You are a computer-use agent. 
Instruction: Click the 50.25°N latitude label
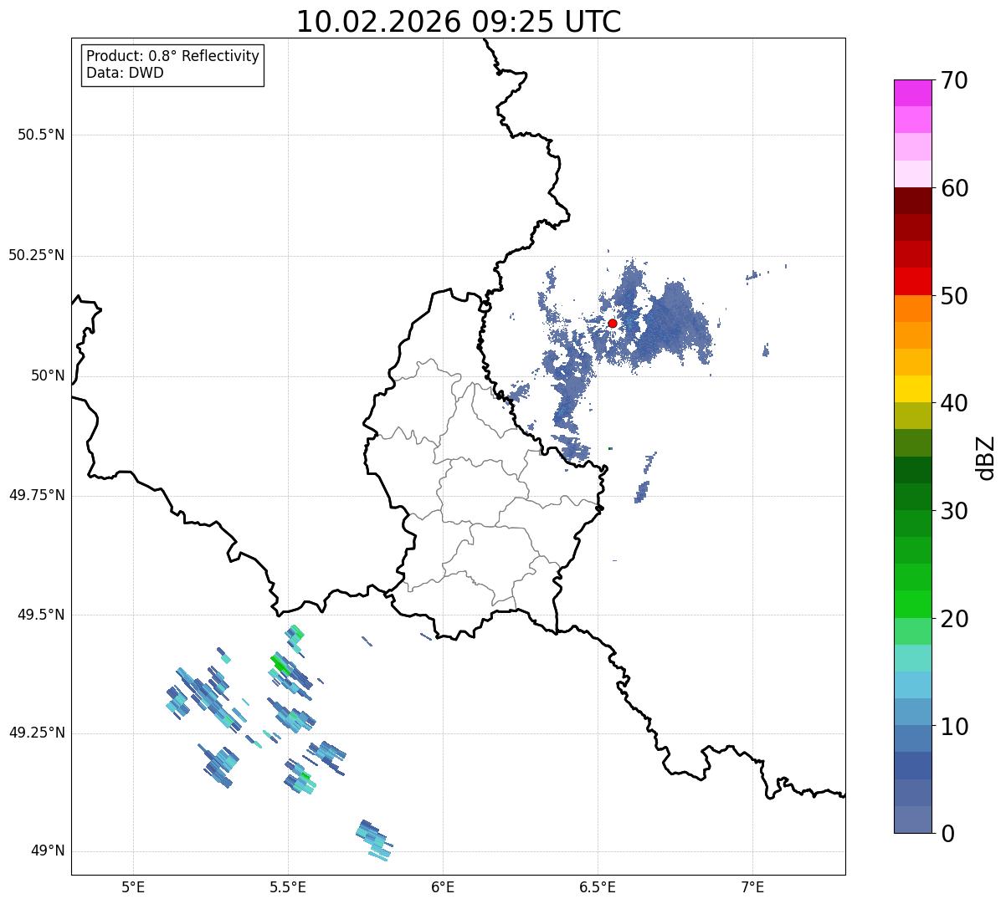coord(36,255)
